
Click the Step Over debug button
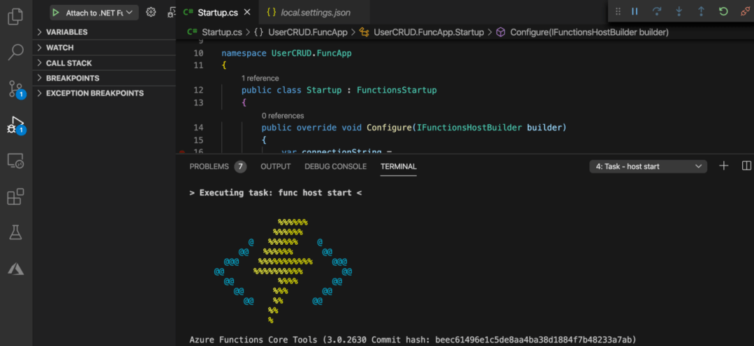pyautogui.click(x=657, y=11)
